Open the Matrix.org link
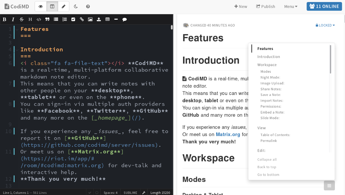Viewport: 345px width, 195px height. tap(228, 134)
